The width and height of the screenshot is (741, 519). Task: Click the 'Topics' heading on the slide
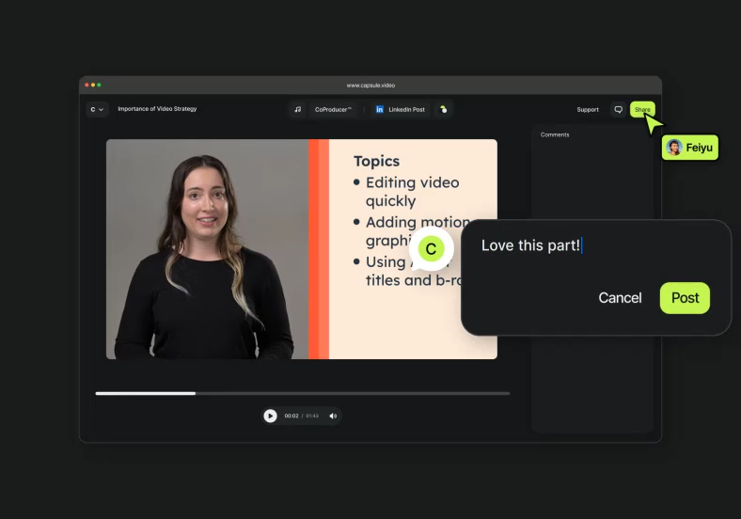(377, 161)
